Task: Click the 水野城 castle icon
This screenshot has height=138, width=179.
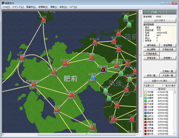Action: pos(112,120)
